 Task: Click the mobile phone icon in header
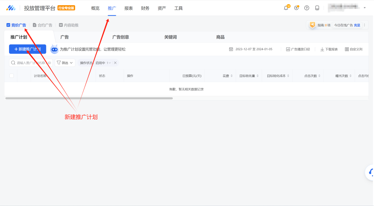pos(317,8)
